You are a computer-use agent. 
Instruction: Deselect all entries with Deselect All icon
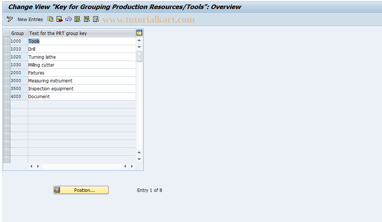click(x=95, y=19)
